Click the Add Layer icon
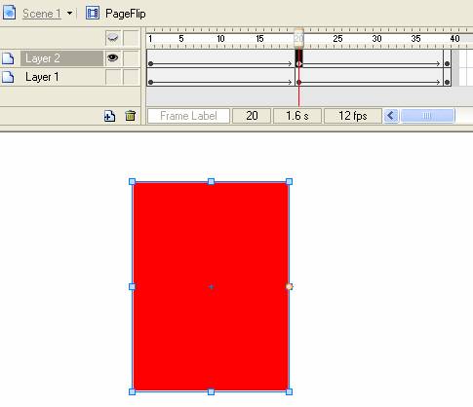The image size is (473, 407). (109, 116)
